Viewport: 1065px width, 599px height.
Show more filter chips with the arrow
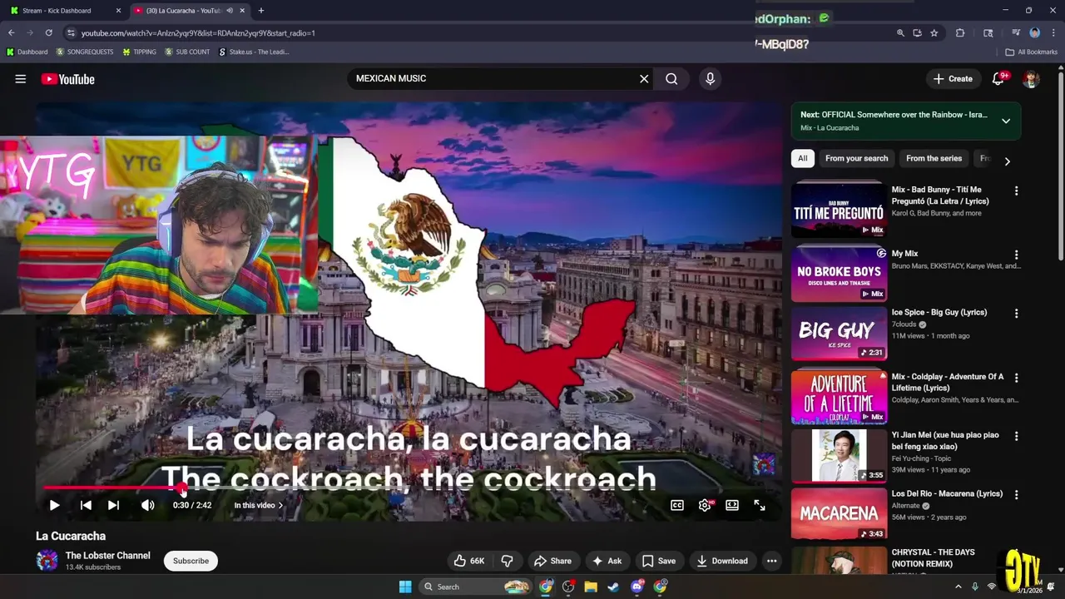point(1007,161)
